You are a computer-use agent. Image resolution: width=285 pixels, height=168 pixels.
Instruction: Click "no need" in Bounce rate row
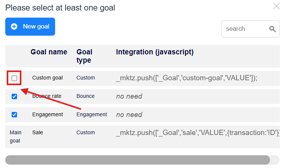point(129,96)
